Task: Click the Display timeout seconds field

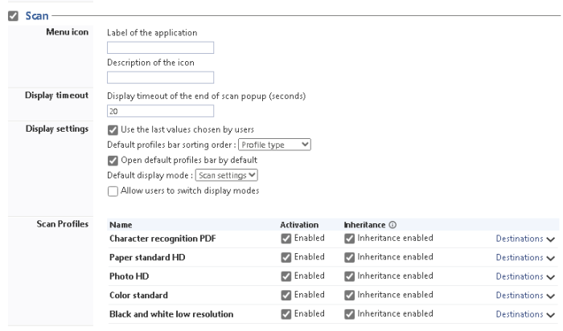Action: point(160,112)
